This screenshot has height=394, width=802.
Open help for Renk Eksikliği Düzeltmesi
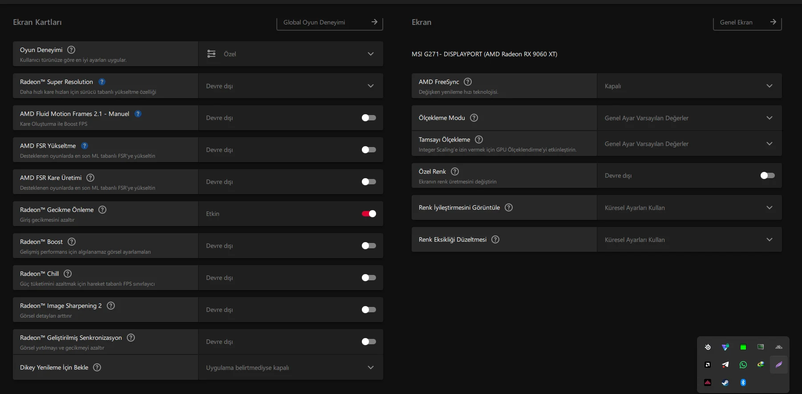495,239
